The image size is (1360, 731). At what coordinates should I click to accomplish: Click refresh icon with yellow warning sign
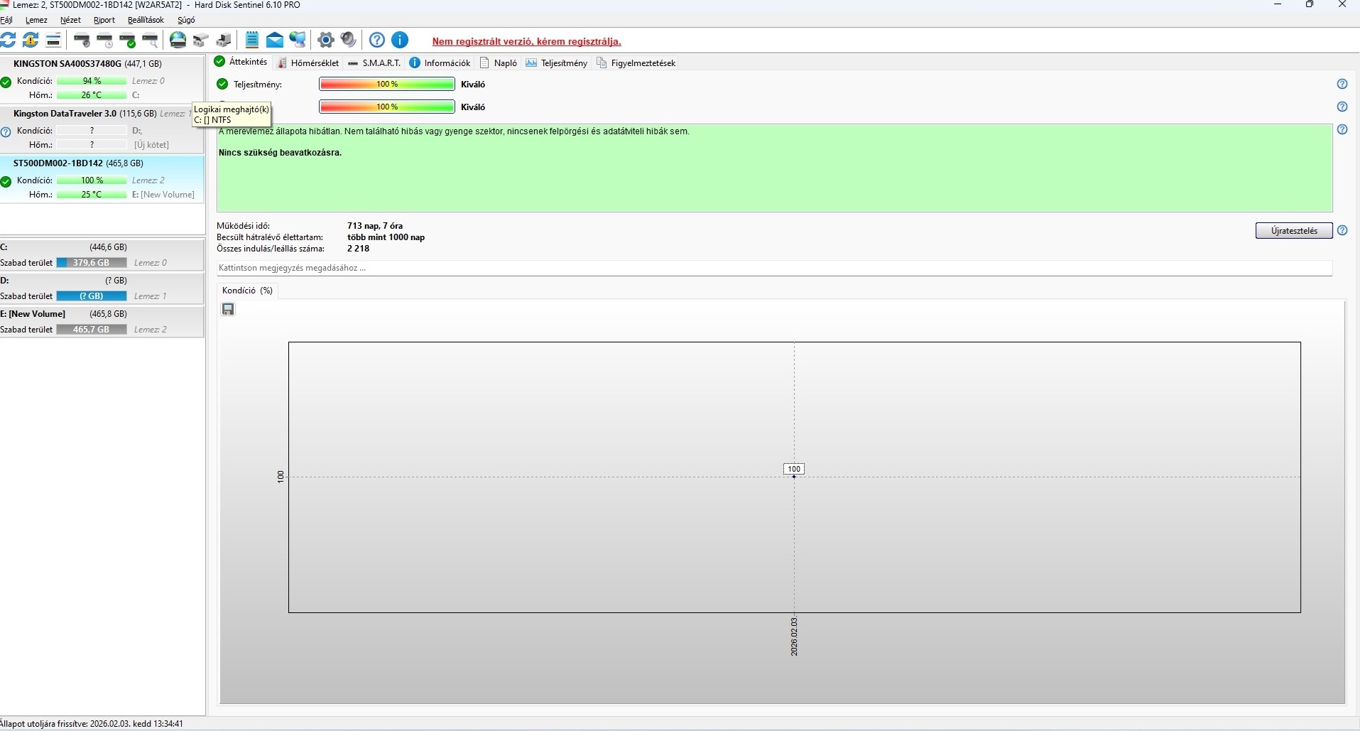[x=31, y=40]
